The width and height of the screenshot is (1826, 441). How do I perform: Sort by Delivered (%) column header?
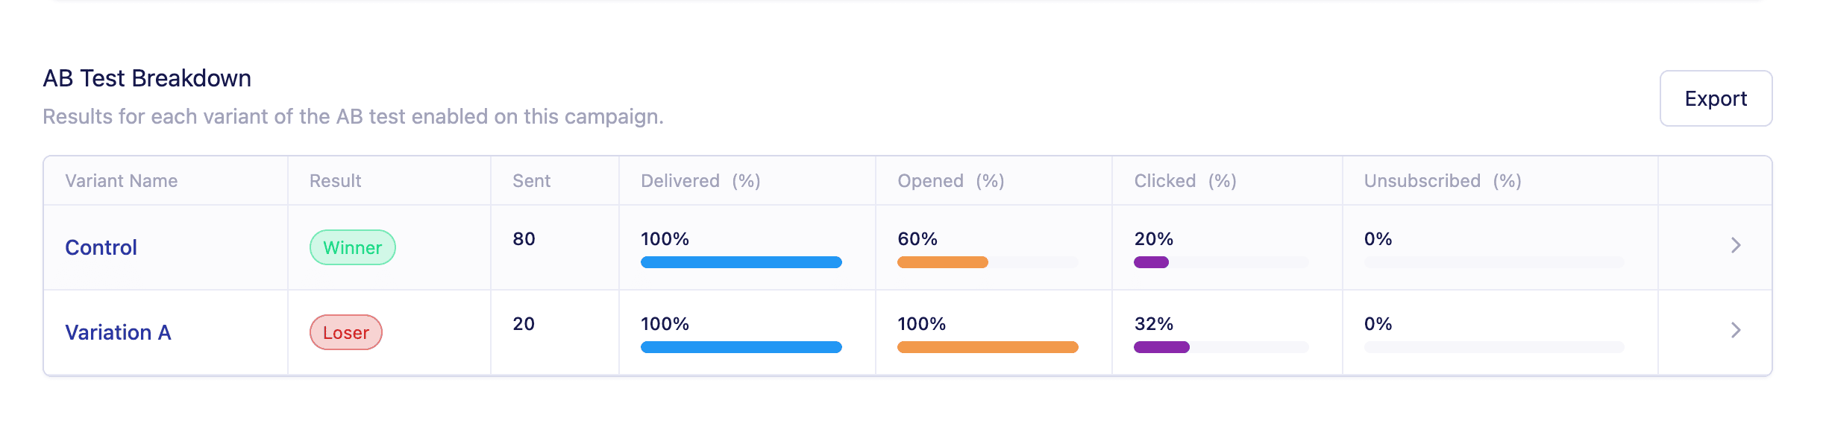point(700,181)
